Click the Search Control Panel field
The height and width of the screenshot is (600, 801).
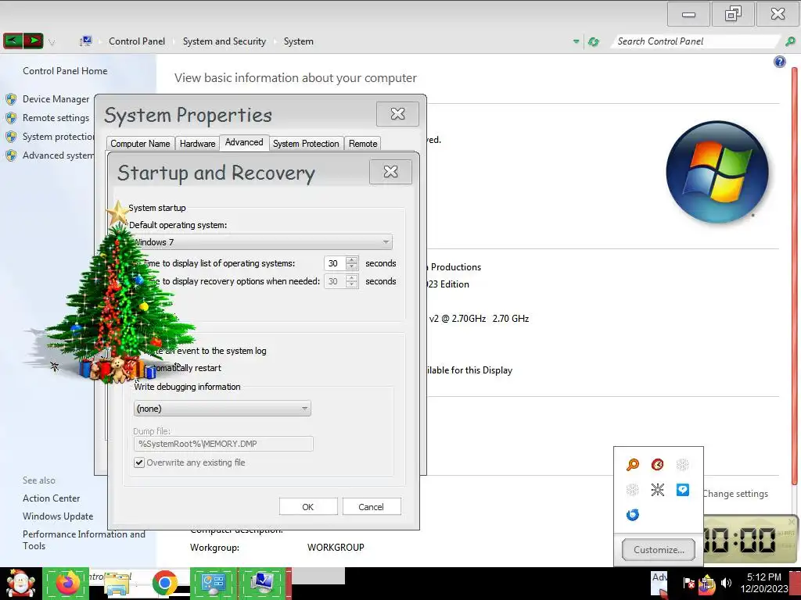(x=697, y=41)
